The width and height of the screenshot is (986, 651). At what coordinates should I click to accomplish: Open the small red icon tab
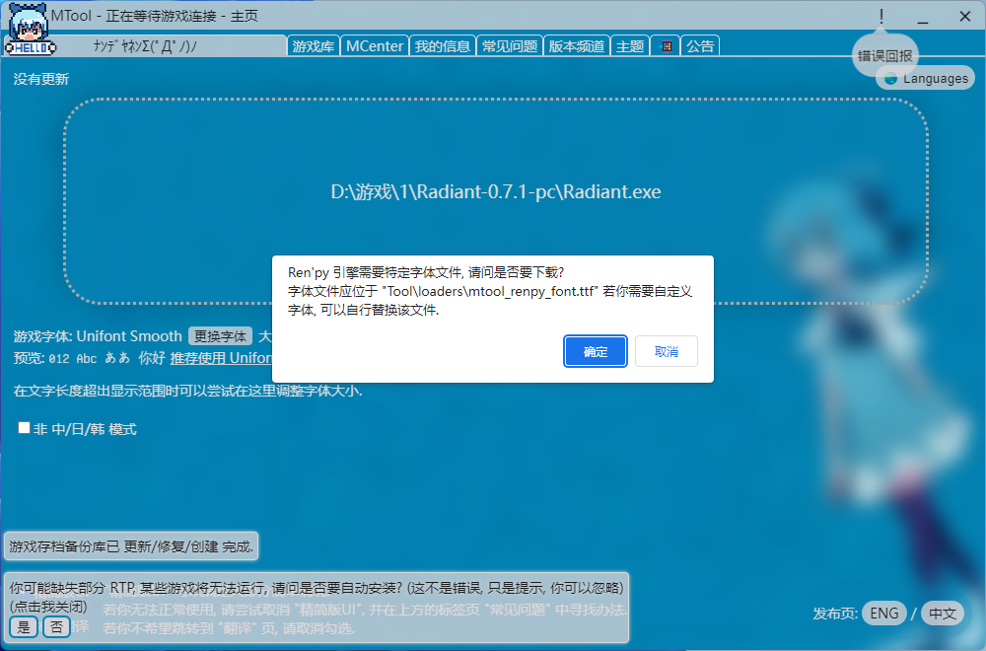666,46
